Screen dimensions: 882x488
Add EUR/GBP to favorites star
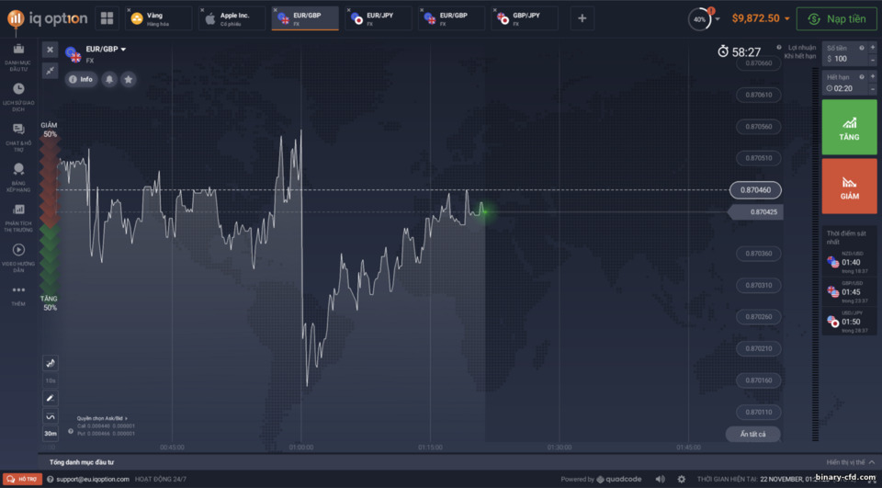pos(129,79)
